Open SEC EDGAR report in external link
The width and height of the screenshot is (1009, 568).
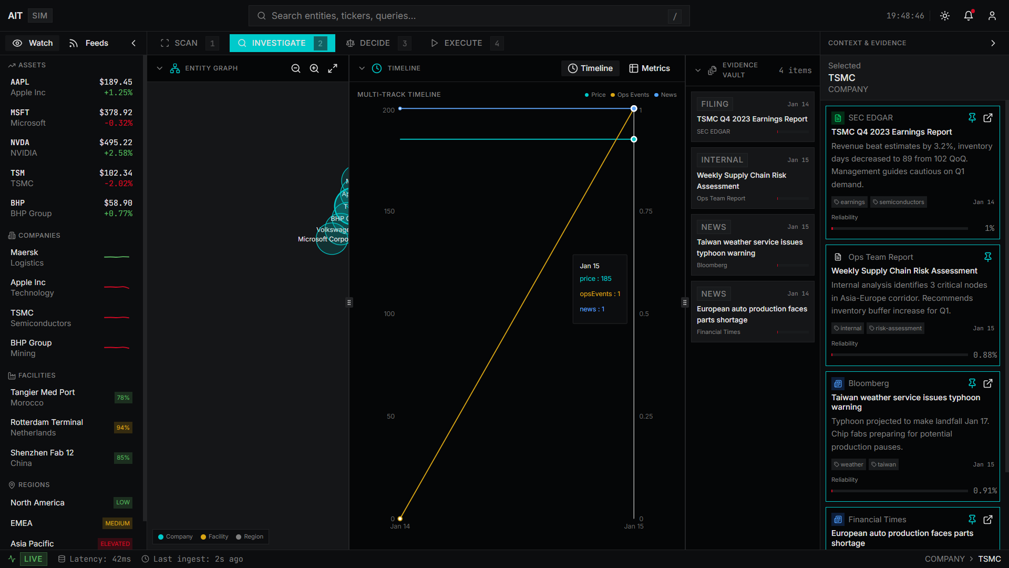point(988,118)
